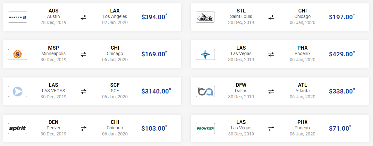Click the blue four-point star airline logo
This screenshot has height=146, width=373.
[x=205, y=54]
